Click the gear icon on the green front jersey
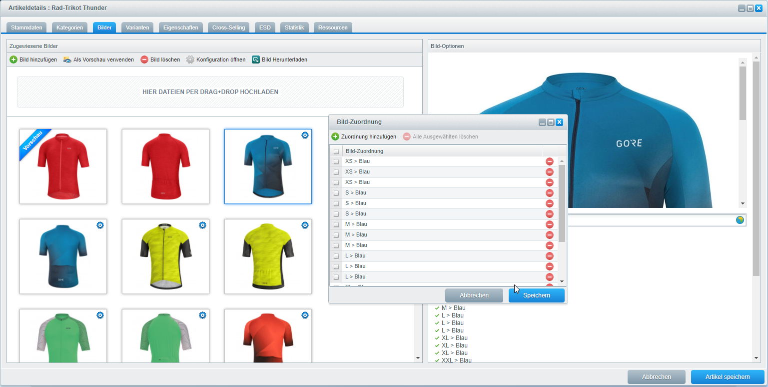The height and width of the screenshot is (387, 768). click(x=100, y=315)
